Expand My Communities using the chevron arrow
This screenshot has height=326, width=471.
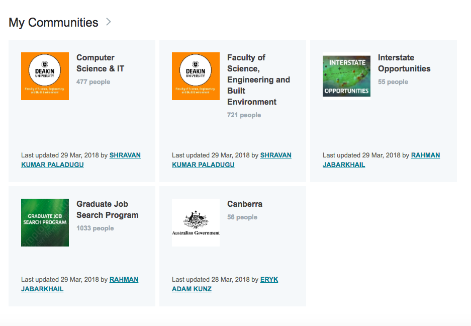(x=109, y=22)
